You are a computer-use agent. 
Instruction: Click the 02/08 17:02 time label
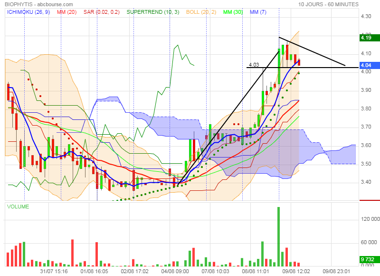[134, 271]
